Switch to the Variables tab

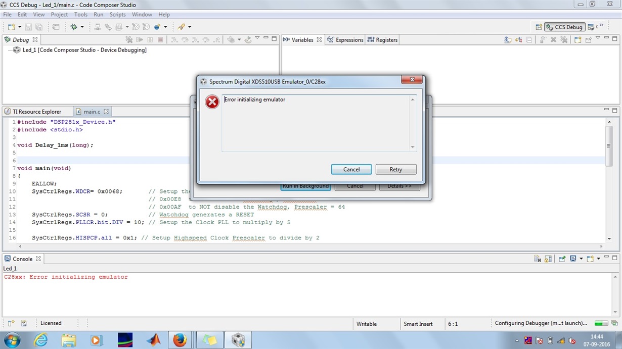point(302,40)
